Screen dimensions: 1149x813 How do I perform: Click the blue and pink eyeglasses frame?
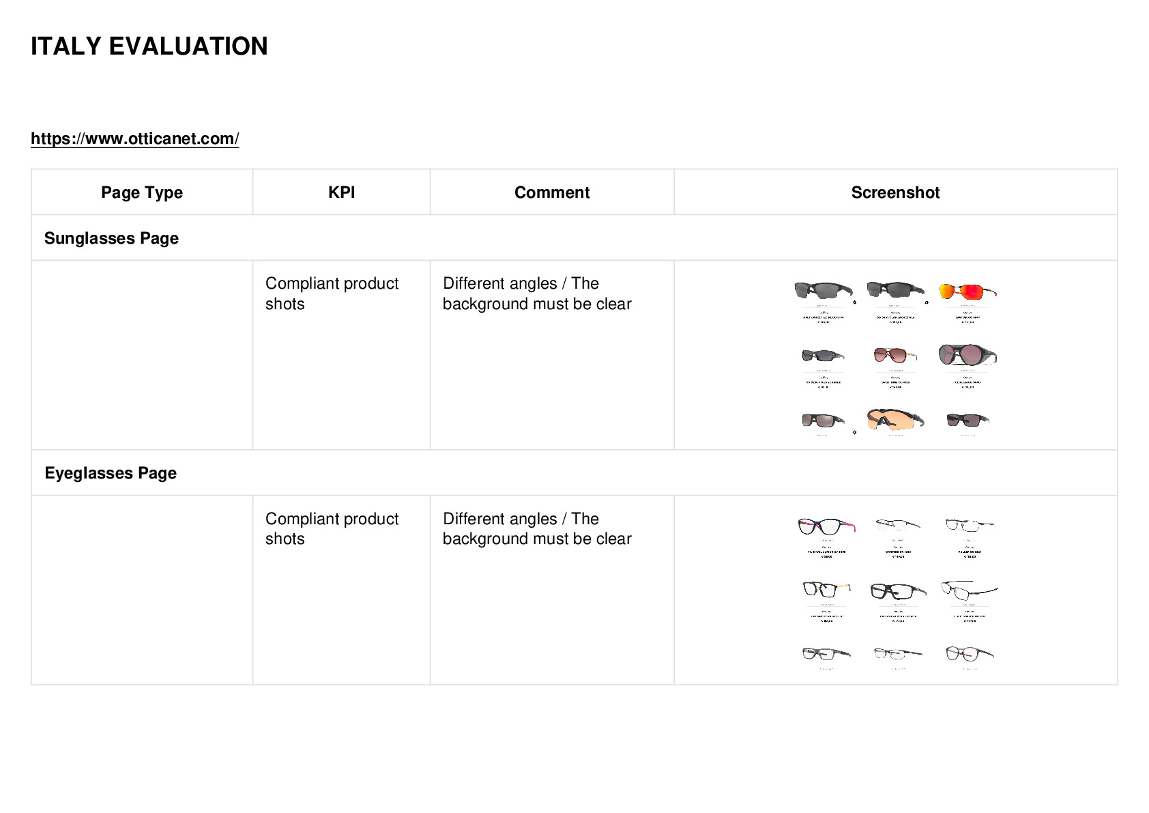click(826, 526)
